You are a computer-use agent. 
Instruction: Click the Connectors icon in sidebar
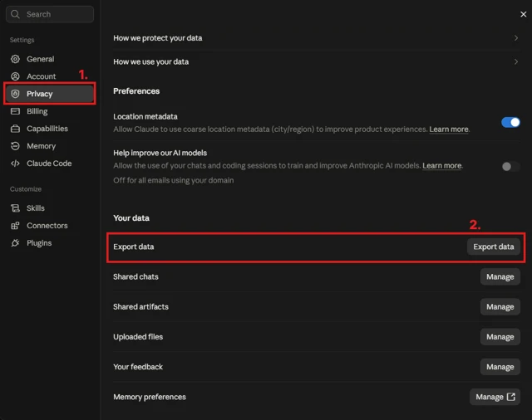[x=15, y=226]
